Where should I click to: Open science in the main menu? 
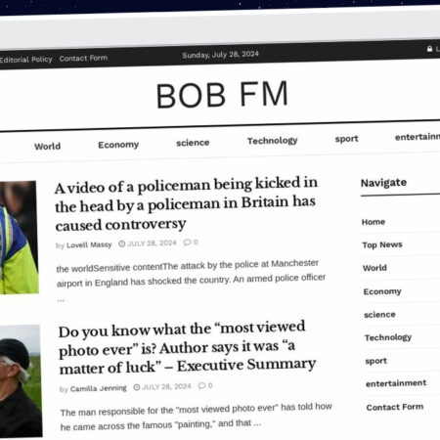[x=193, y=143]
